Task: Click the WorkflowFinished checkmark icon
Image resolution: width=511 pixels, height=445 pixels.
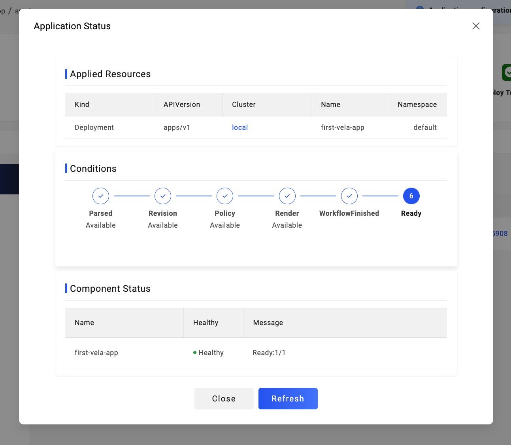Action: coord(349,196)
